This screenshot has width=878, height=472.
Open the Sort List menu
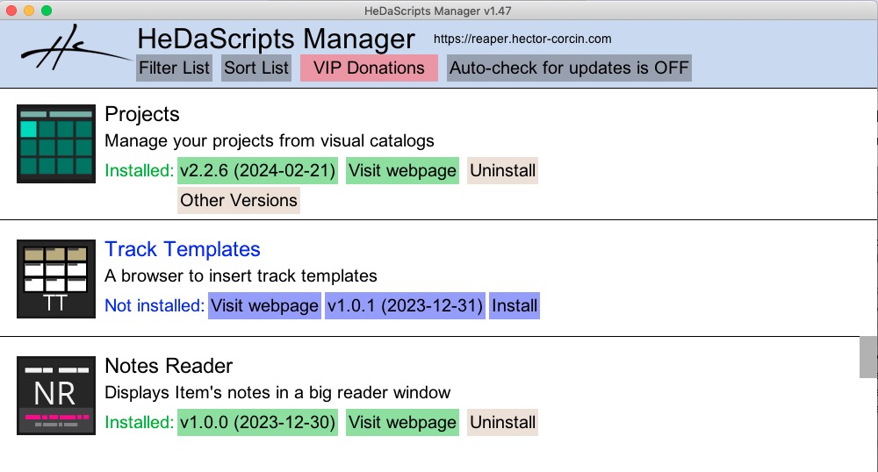coord(256,68)
